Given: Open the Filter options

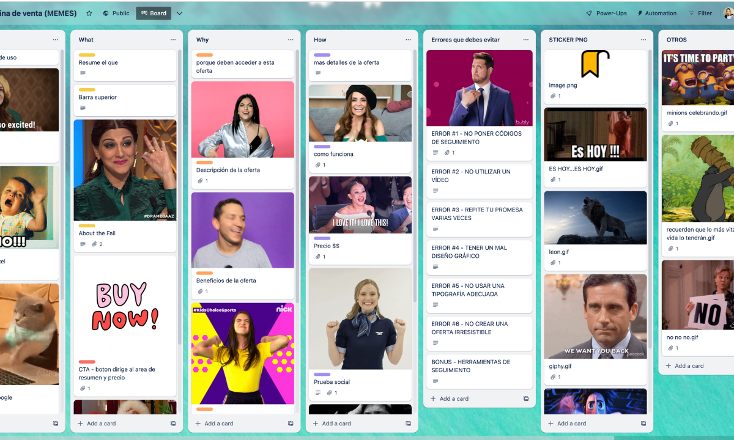Looking at the screenshot, I should point(700,13).
